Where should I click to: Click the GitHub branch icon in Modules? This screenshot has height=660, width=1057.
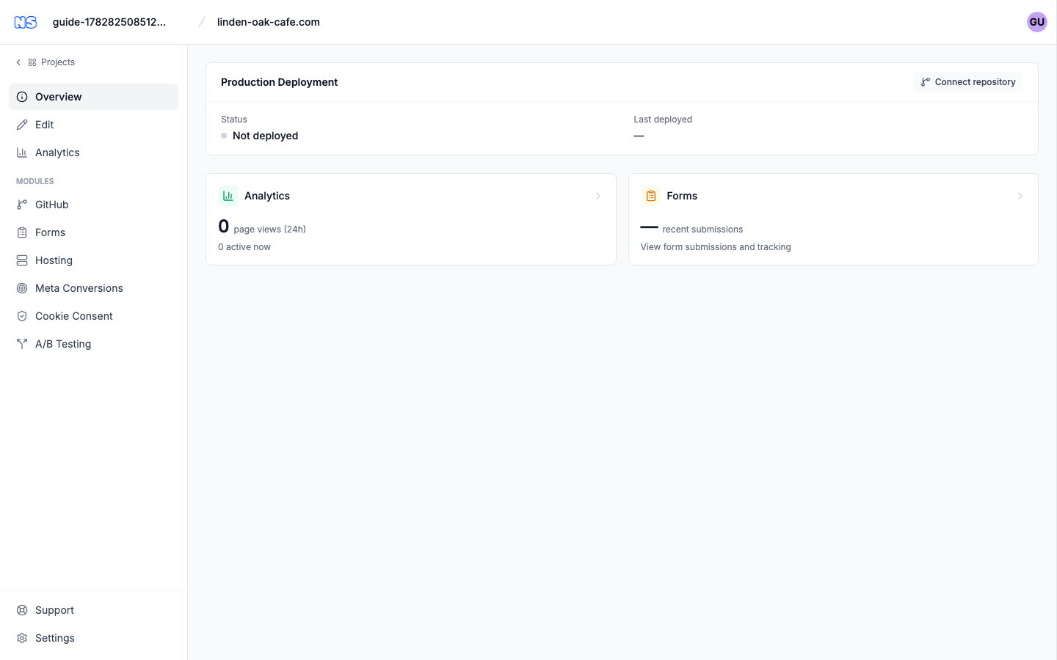(22, 205)
